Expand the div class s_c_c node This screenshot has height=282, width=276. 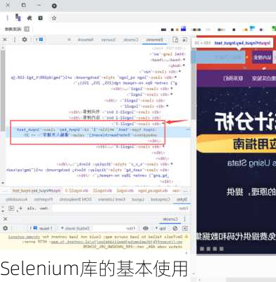coord(172,164)
